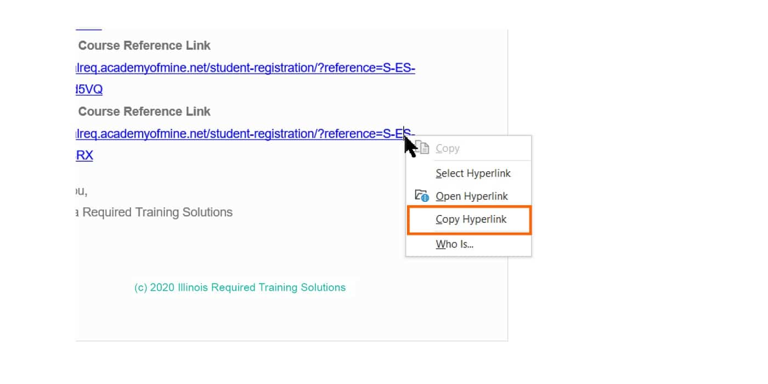Open the registration link above RX
768x384 pixels.
click(x=245, y=134)
